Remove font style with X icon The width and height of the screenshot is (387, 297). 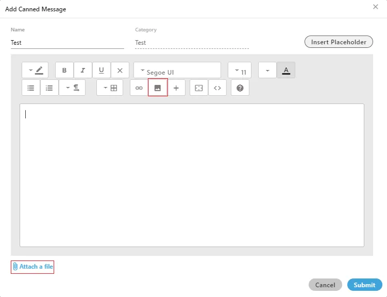point(120,70)
